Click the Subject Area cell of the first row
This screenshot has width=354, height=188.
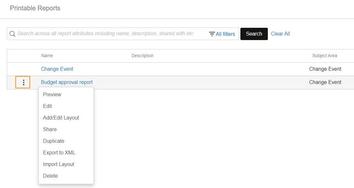tap(325, 69)
